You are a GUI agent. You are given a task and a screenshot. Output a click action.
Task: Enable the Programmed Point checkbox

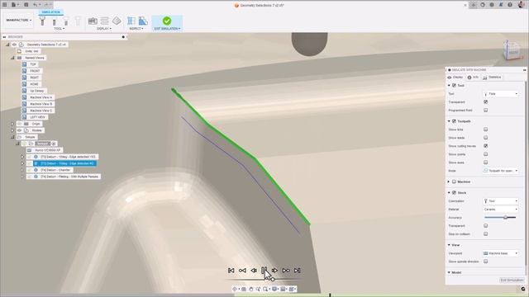(486, 110)
